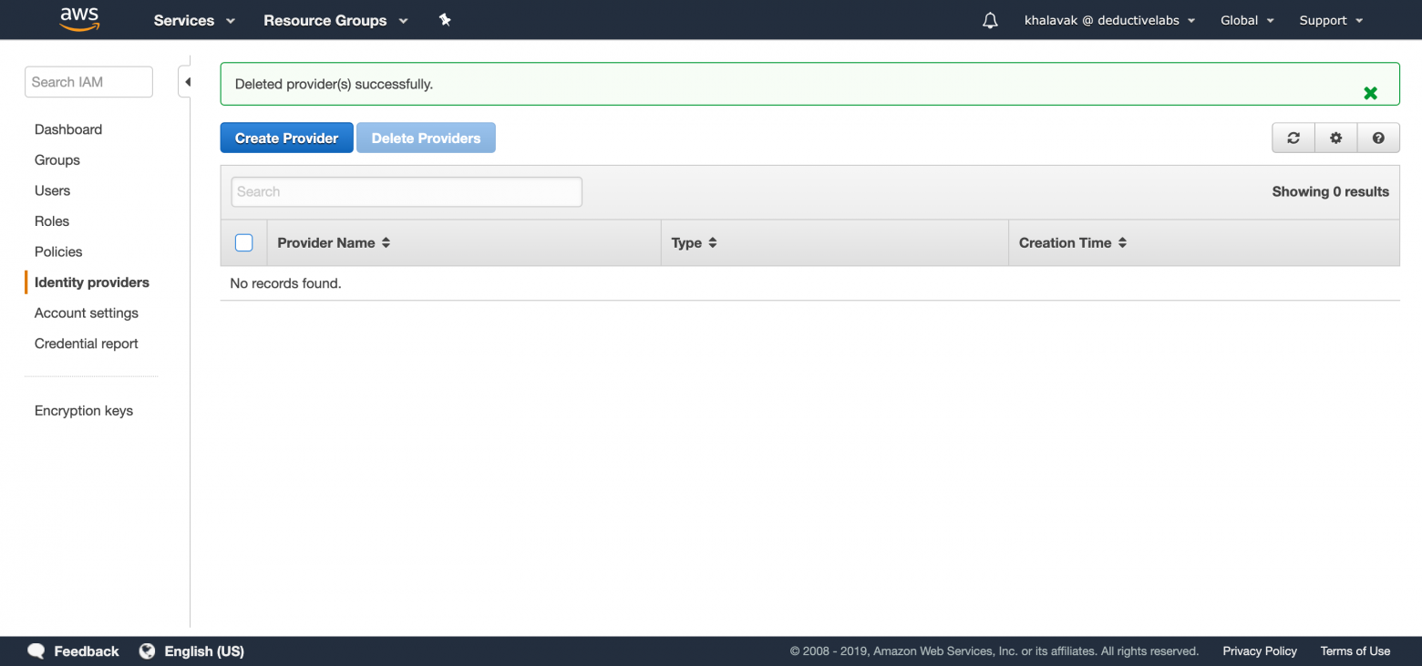Image resolution: width=1422 pixels, height=666 pixels.
Task: Open the Services menu
Action: [x=192, y=20]
